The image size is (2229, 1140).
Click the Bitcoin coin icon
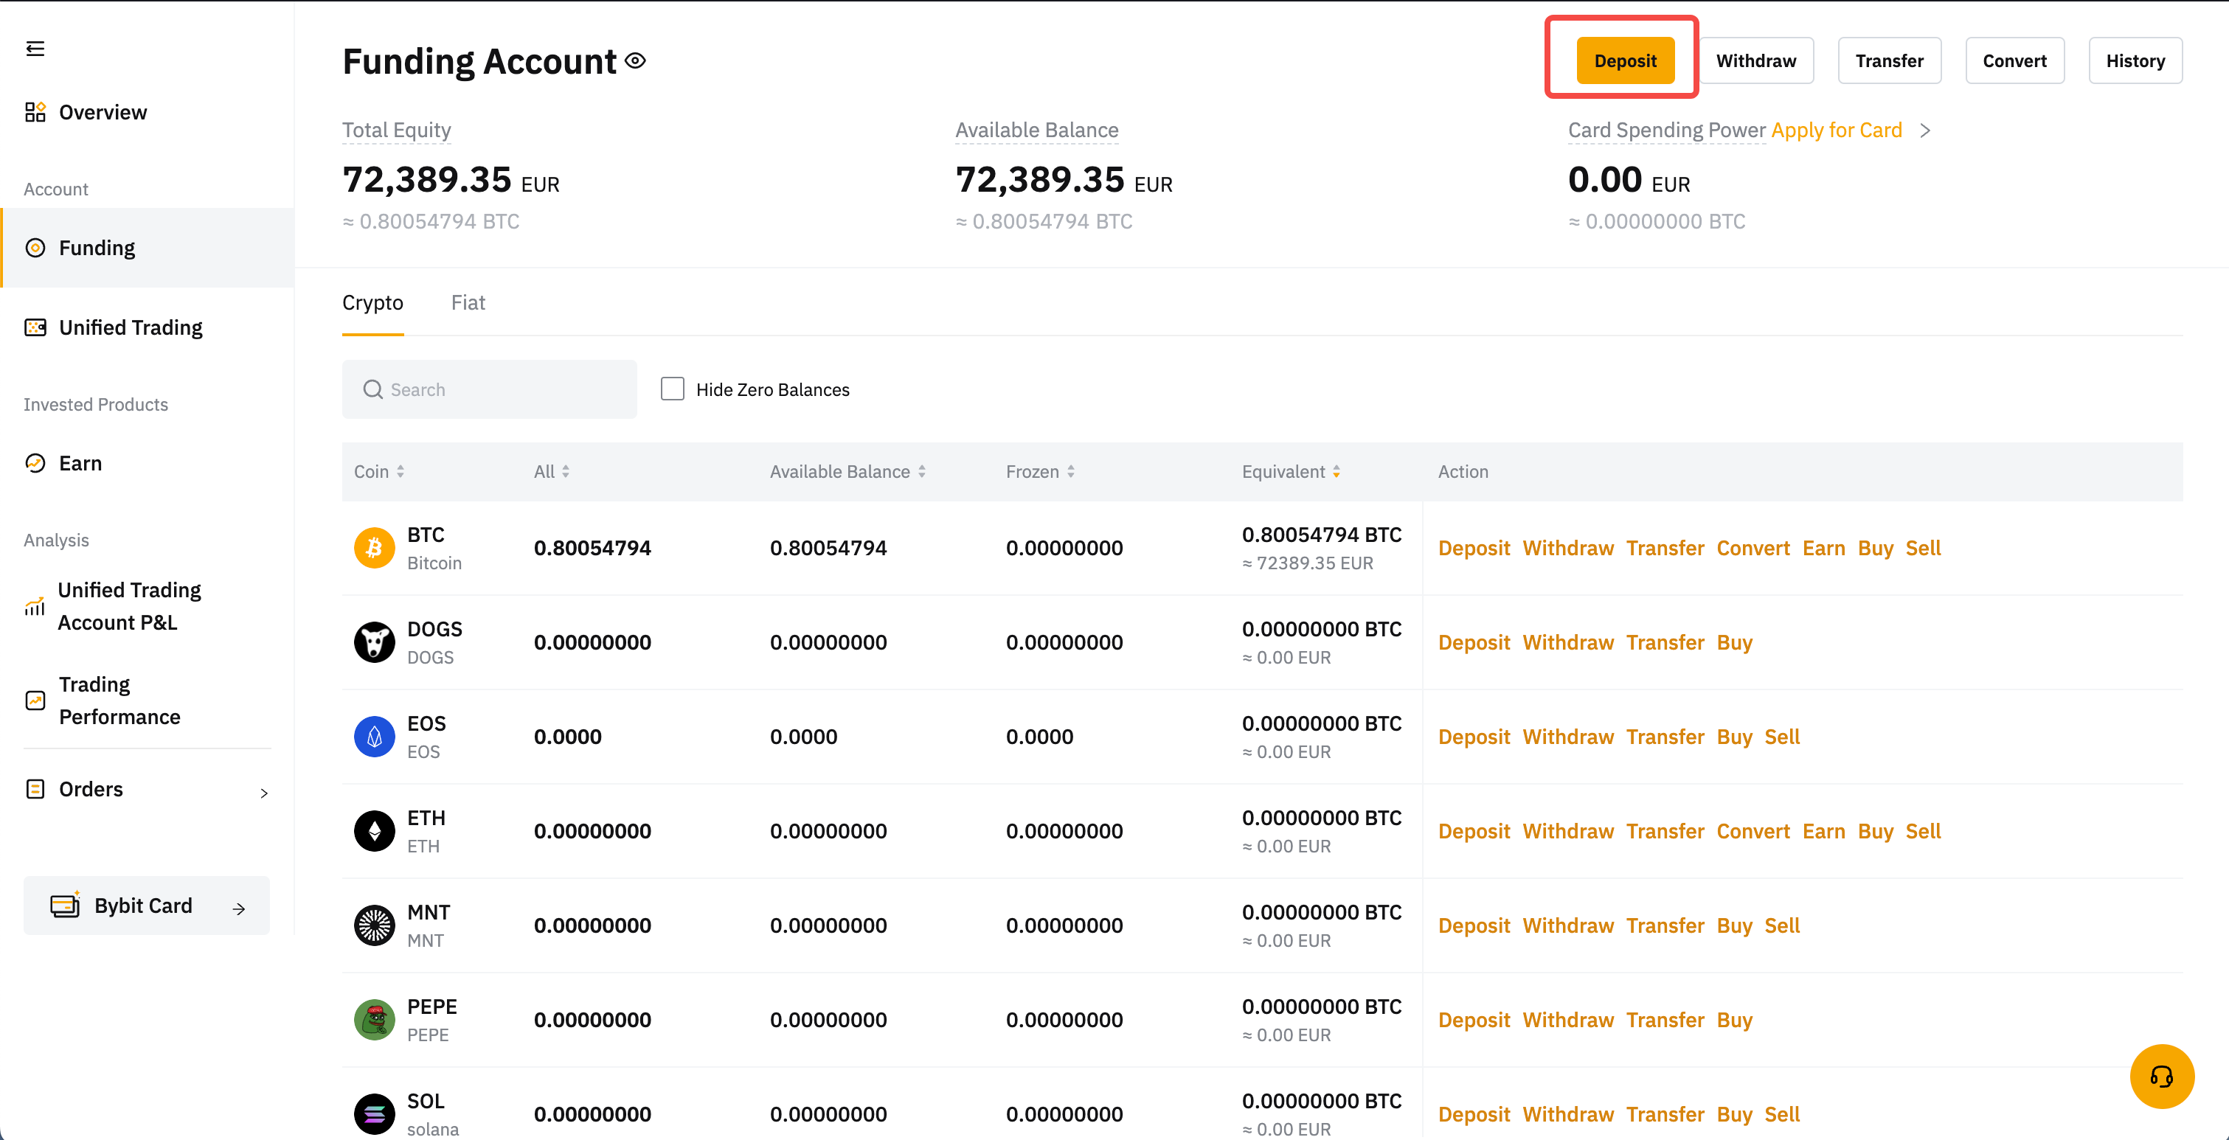(x=374, y=549)
